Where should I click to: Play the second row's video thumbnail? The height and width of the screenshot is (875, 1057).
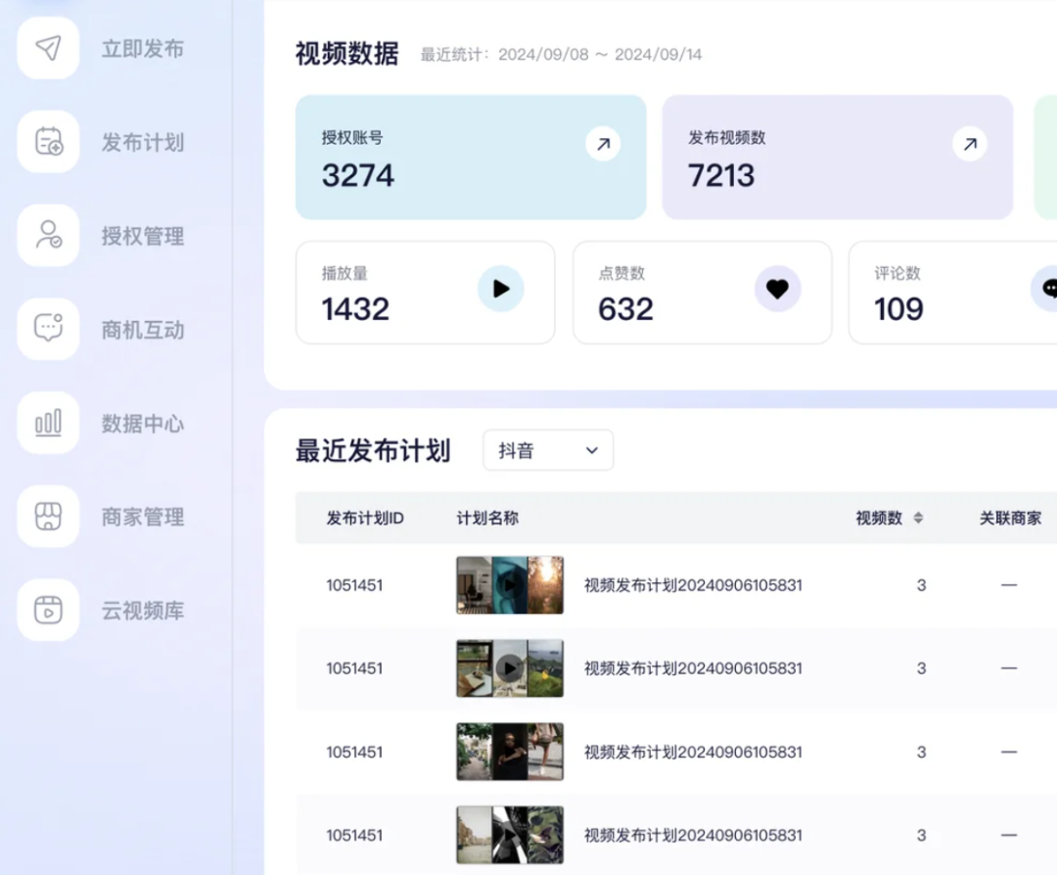click(510, 668)
